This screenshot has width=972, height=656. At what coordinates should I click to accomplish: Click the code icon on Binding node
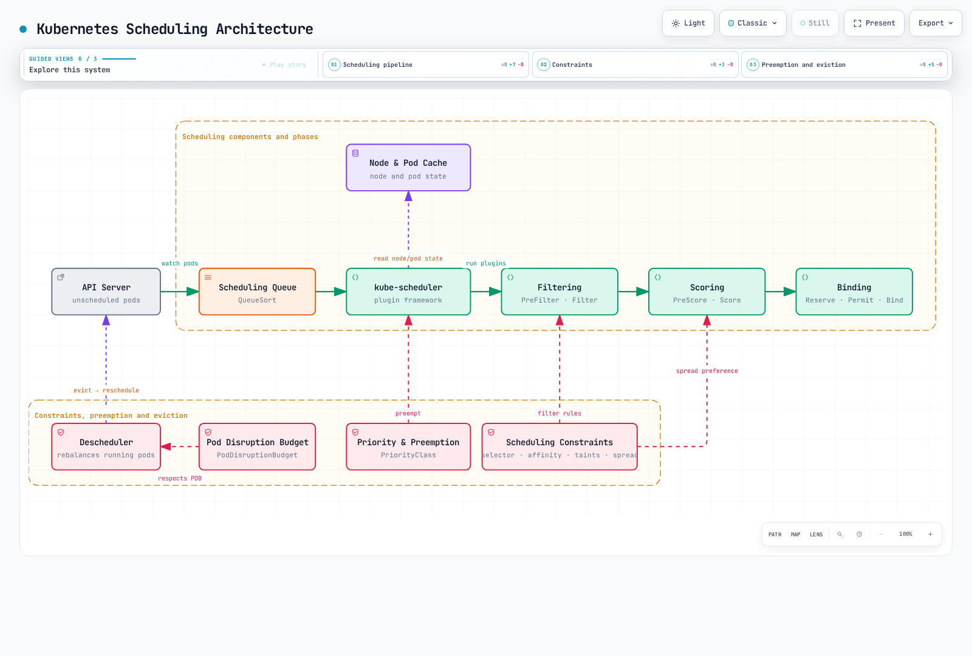coord(805,277)
